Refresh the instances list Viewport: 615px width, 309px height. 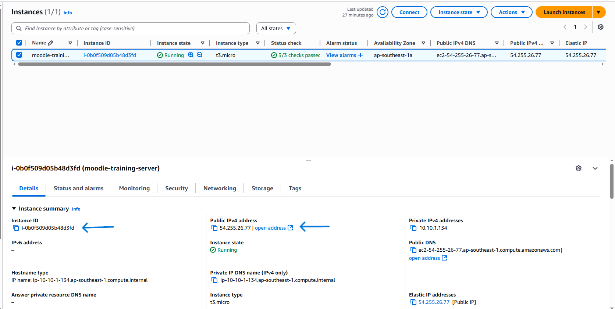tap(383, 12)
